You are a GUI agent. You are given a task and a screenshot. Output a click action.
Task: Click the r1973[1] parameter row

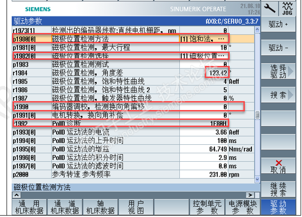[x=133, y=30]
